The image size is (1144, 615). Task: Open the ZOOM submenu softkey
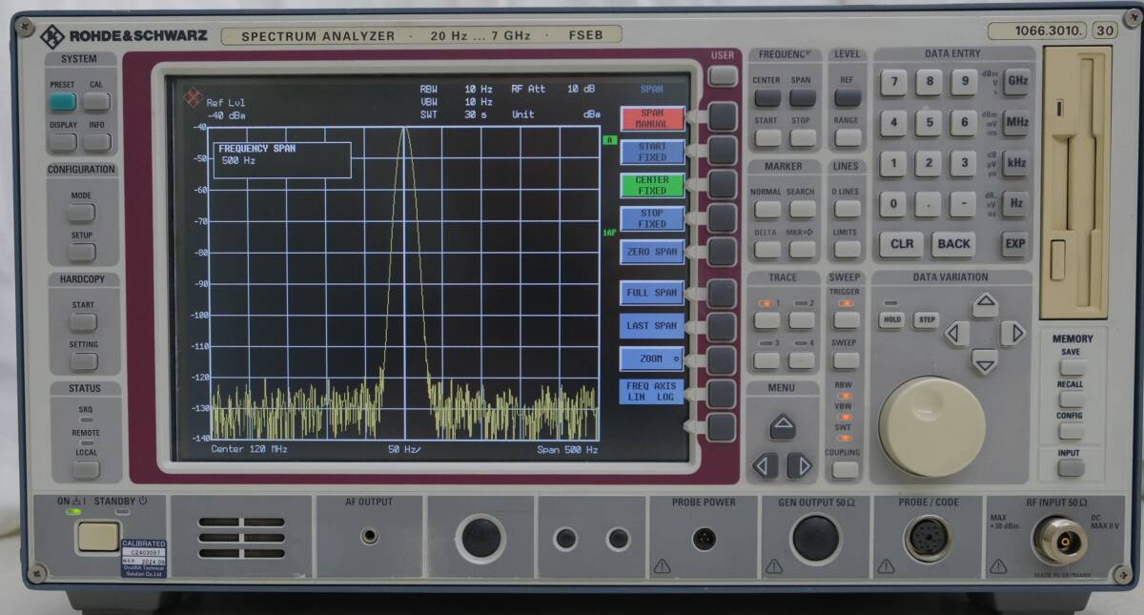[652, 359]
